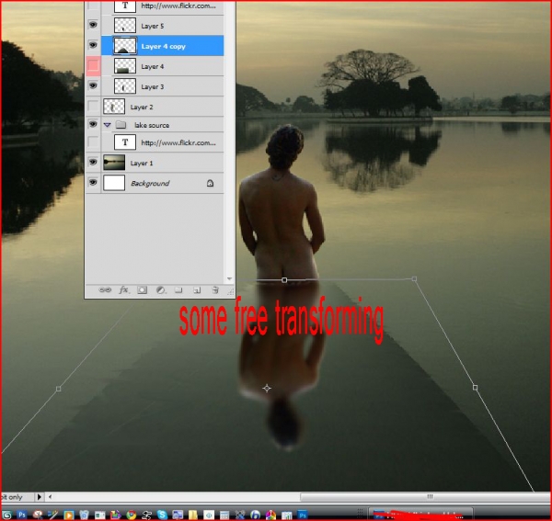Hide Layer 4 copy visibility

(93, 45)
